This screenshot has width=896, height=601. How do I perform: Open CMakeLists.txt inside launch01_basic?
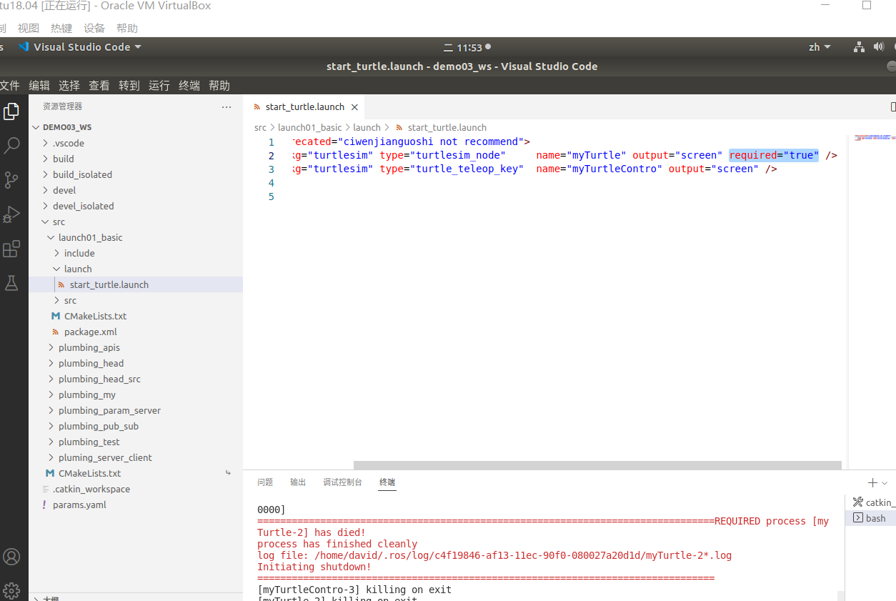pos(136,316)
